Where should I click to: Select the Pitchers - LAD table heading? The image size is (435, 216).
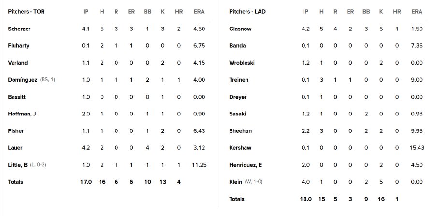click(x=247, y=12)
